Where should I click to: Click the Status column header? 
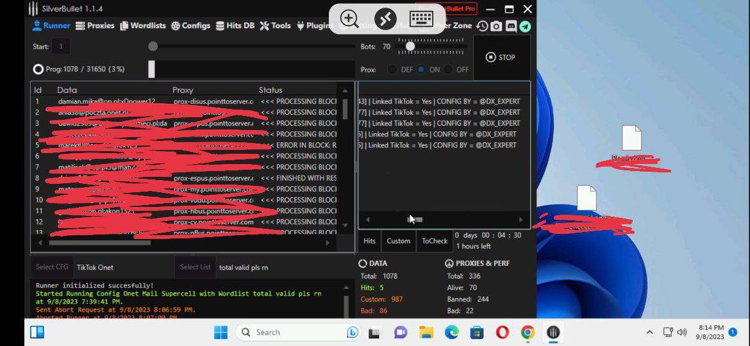pyautogui.click(x=271, y=90)
